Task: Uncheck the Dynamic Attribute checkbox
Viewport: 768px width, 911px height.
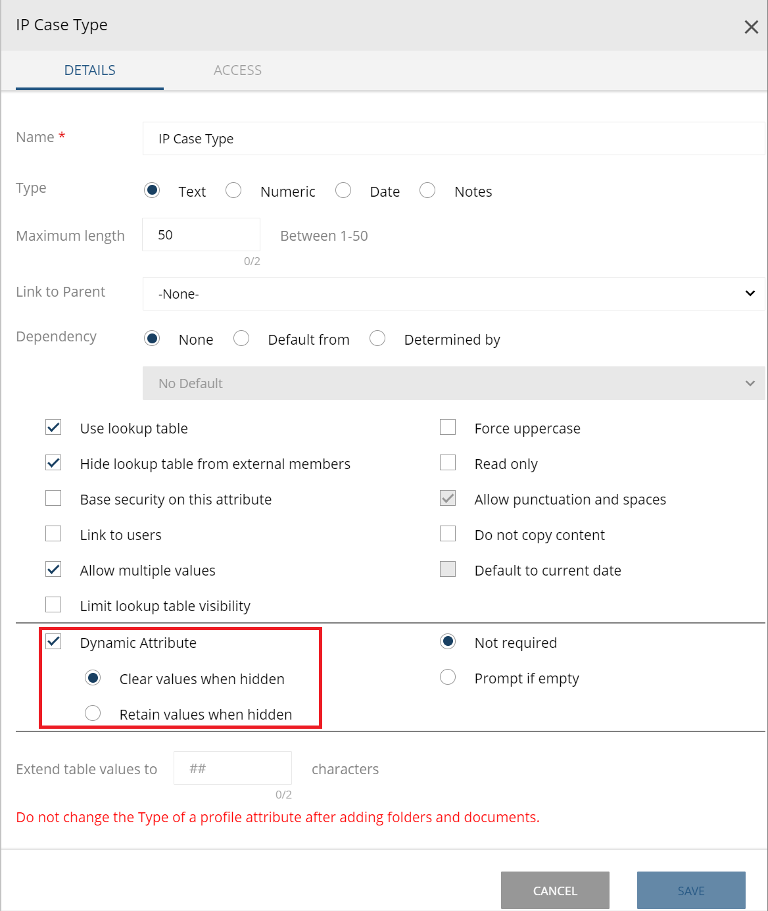Action: [53, 642]
